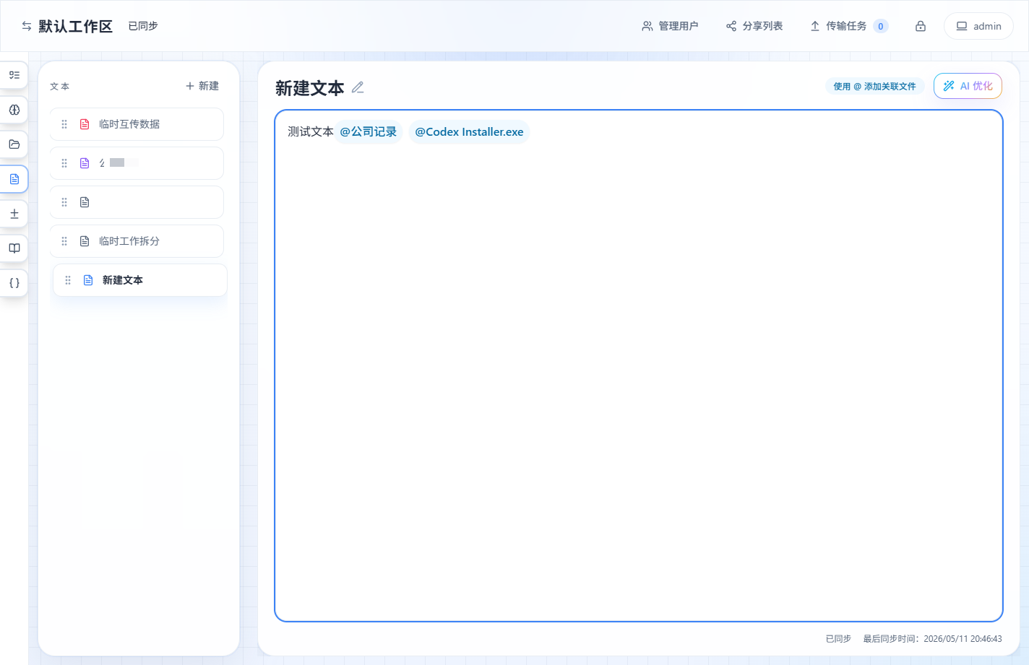Click the @Codex Installer.exe mention tag
The height and width of the screenshot is (665, 1029).
click(x=469, y=131)
